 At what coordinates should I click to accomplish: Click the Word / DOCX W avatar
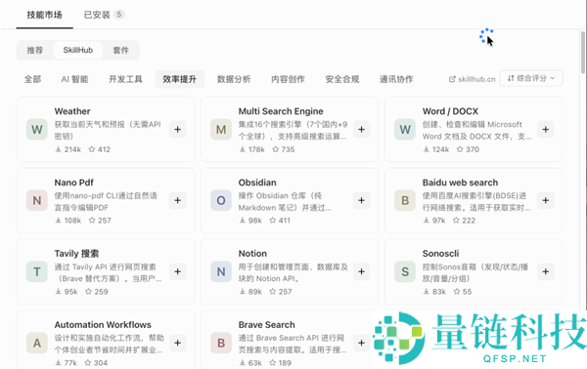(405, 129)
